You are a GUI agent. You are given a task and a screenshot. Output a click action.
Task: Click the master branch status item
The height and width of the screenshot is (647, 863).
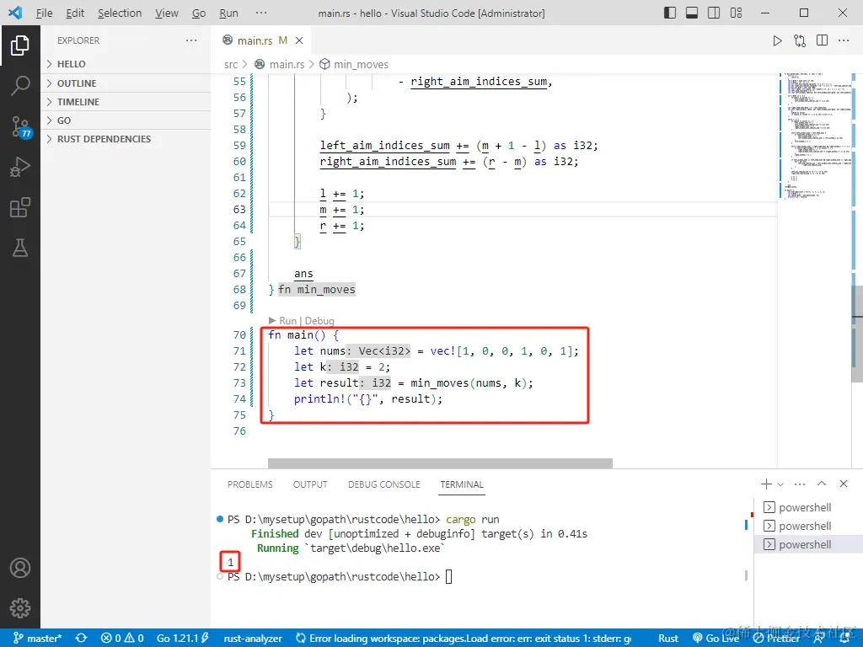point(37,639)
